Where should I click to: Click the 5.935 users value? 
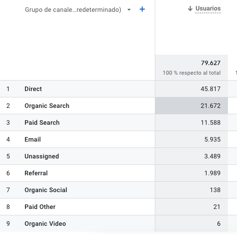click(212, 139)
